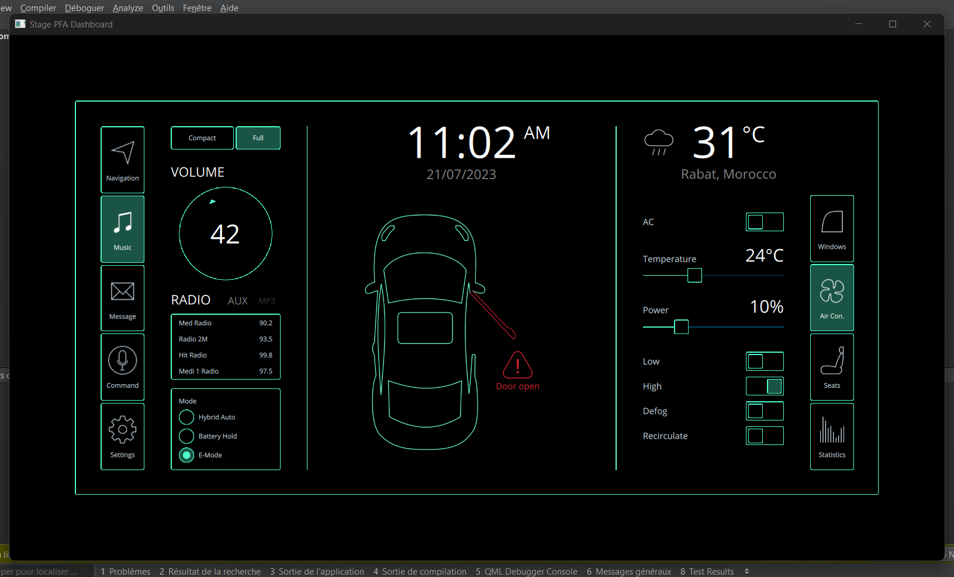Open the Music panel icon
The image size is (954, 577).
point(122,228)
